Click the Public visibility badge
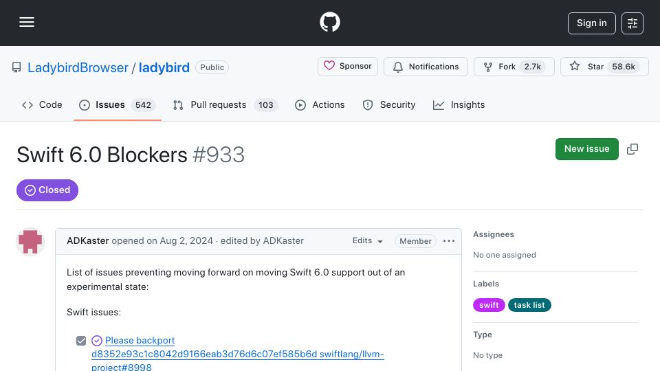The image size is (660, 371). pyautogui.click(x=212, y=67)
